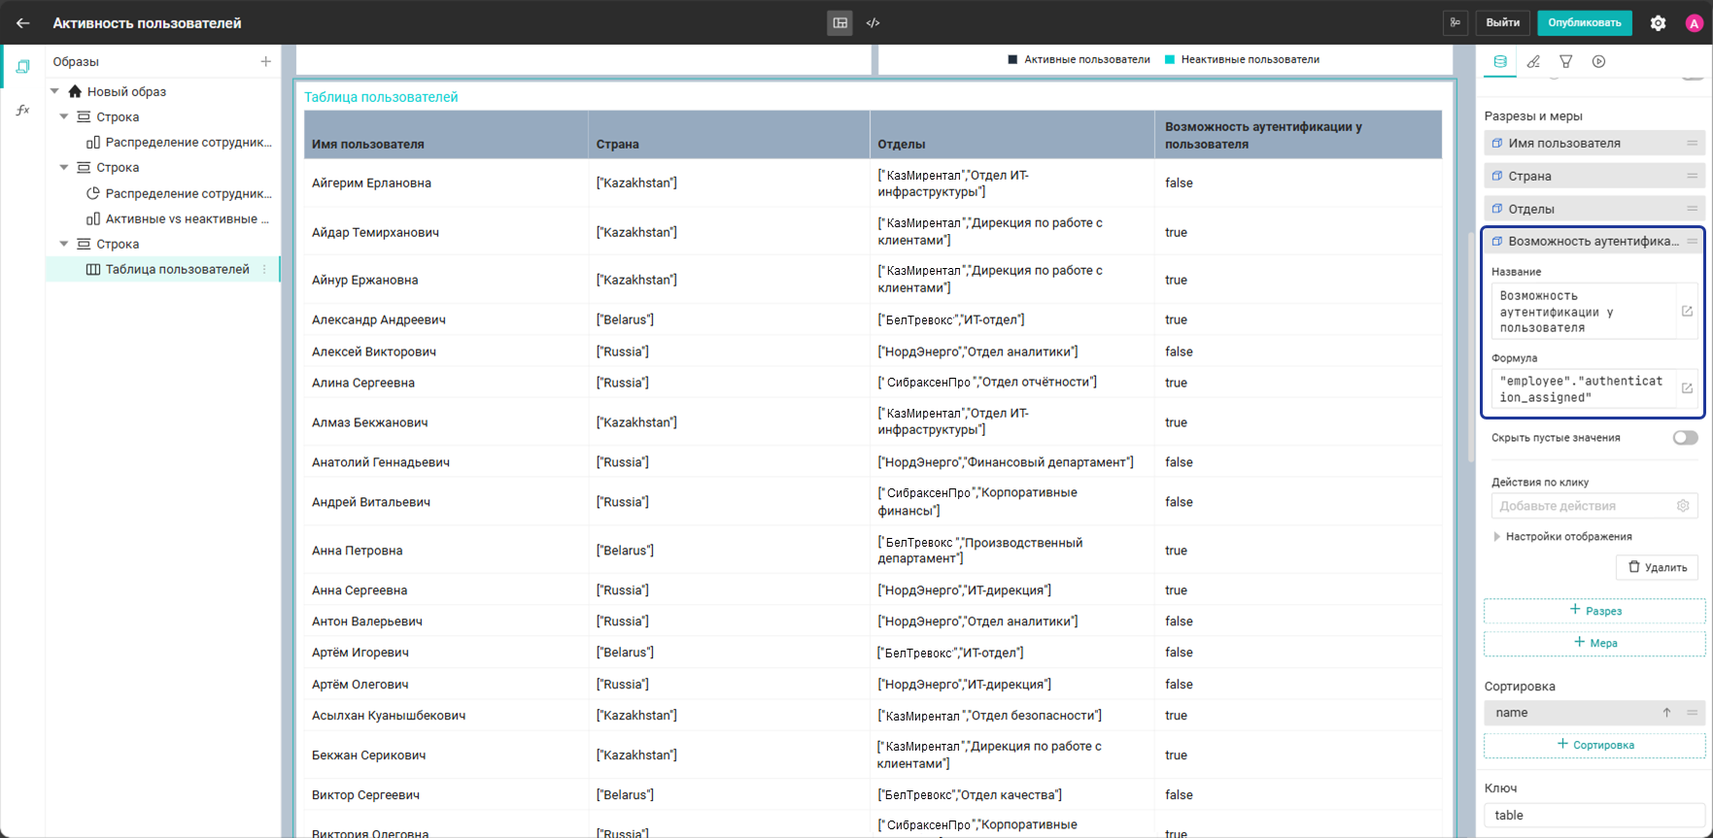1713x838 pixels.
Task: Open the settings gear in top bar
Action: tap(1658, 23)
